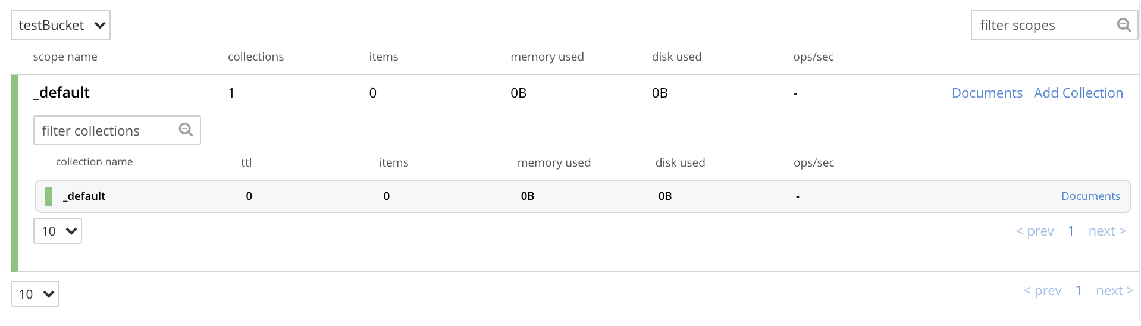Select page 1 in scopes pagination
1141x326 pixels.
click(x=1078, y=290)
